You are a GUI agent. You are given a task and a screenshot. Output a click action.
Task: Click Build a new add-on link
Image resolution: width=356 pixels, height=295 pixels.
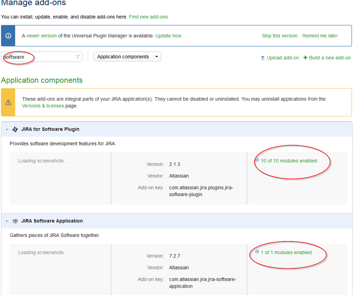click(330, 58)
